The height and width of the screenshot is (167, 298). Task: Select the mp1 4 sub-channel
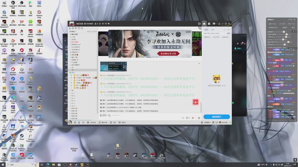[73, 101]
